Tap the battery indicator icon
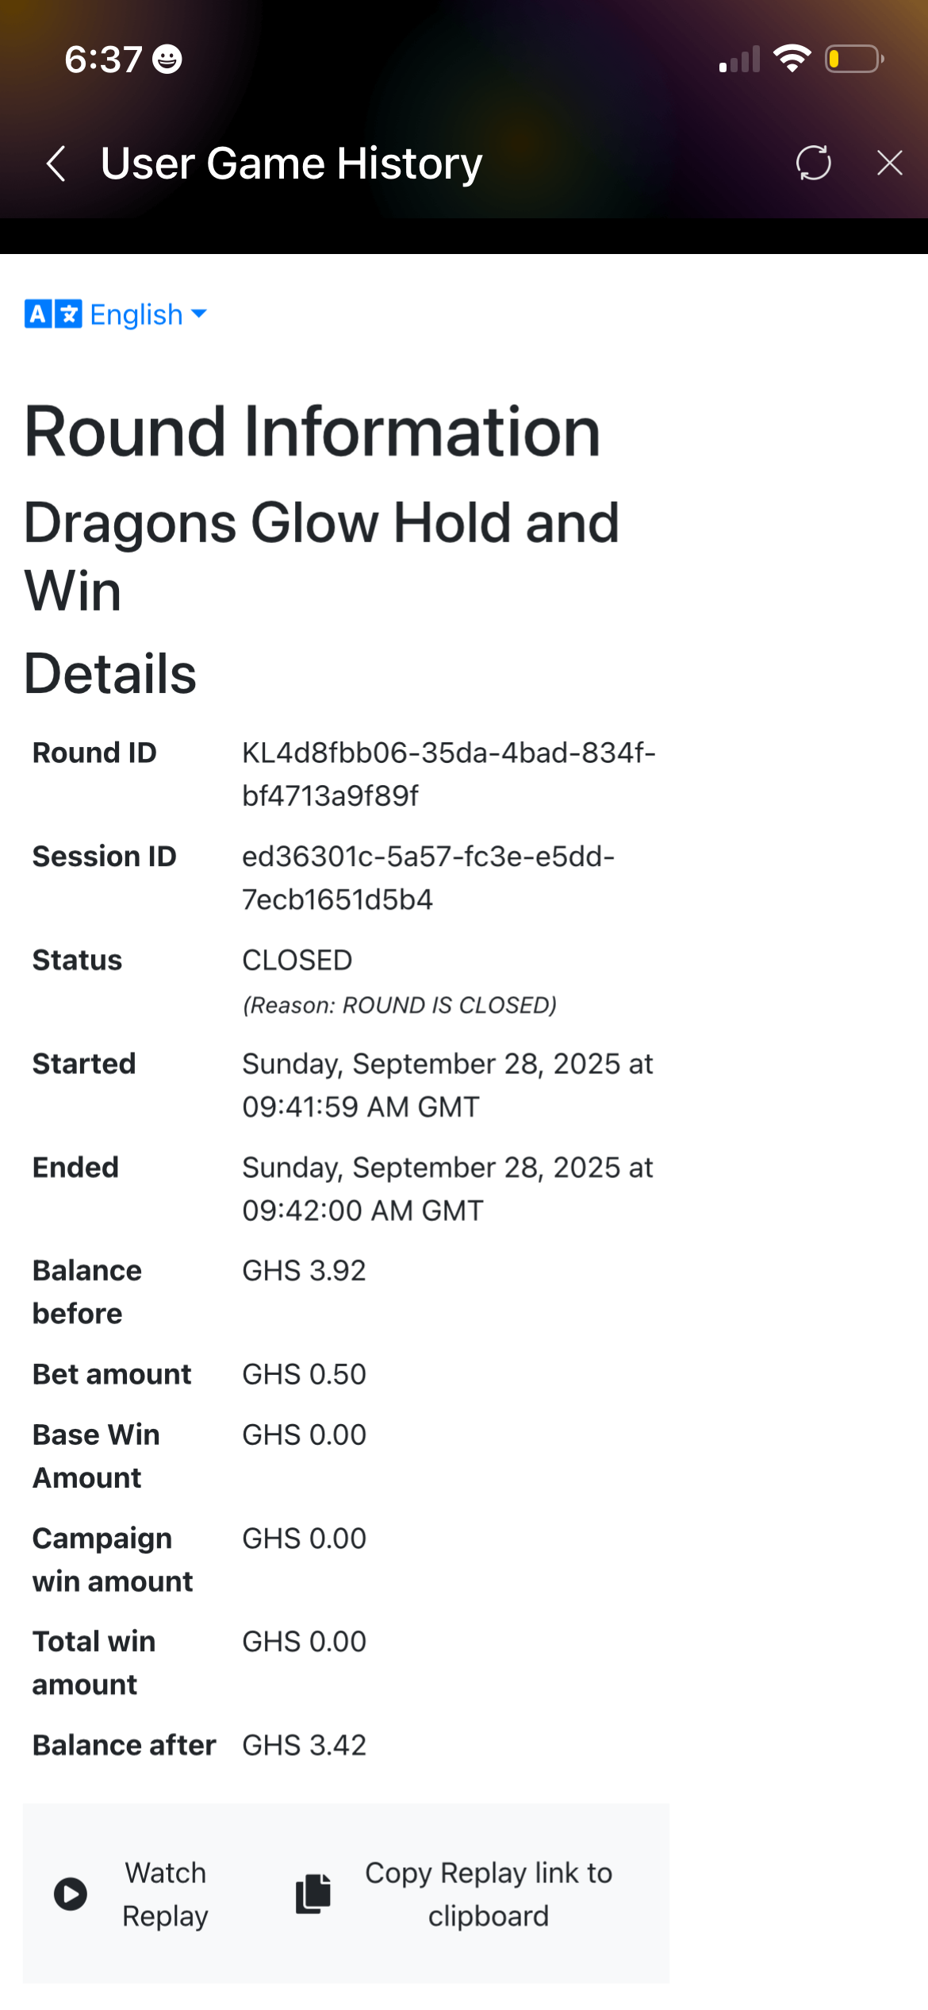The height and width of the screenshot is (2010, 928). tap(854, 59)
